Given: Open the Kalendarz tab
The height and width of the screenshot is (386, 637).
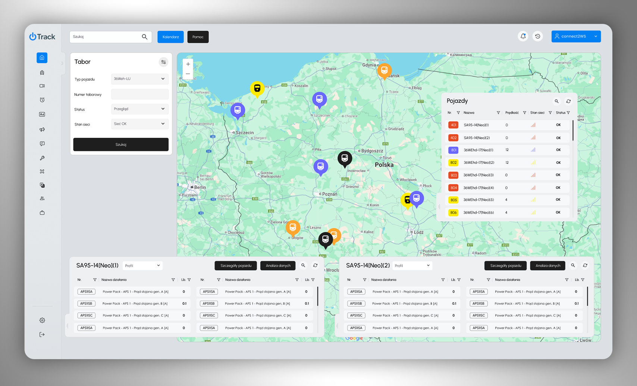Looking at the screenshot, I should 170,37.
